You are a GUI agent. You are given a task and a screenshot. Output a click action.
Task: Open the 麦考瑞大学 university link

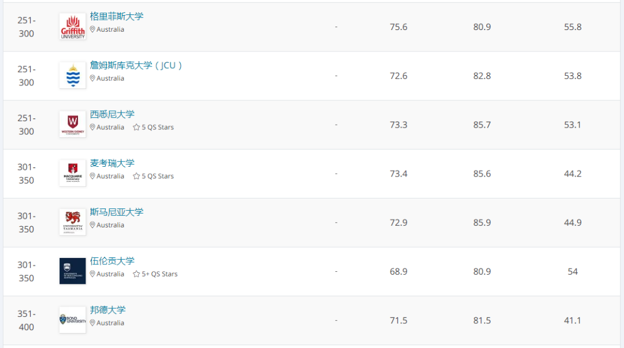coord(112,163)
